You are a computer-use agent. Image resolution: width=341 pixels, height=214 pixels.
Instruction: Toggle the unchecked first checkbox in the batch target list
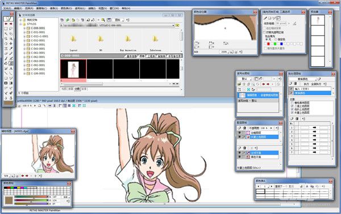[292, 103]
